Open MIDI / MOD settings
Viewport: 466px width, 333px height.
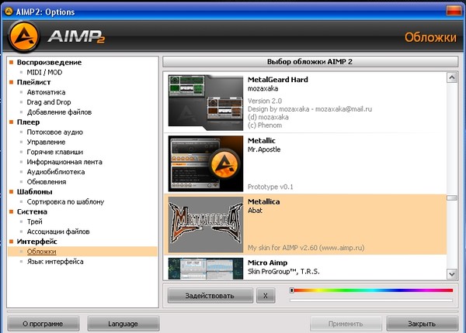44,72
